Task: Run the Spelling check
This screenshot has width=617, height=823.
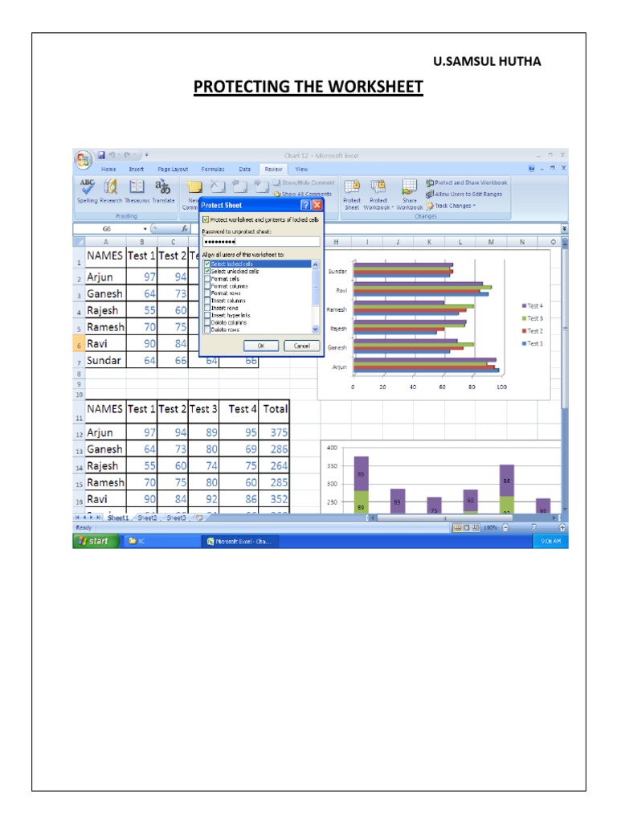Action: point(87,191)
